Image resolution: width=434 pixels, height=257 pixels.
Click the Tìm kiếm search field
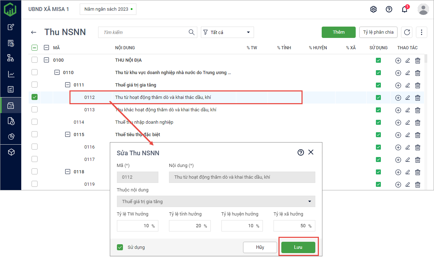click(x=145, y=32)
